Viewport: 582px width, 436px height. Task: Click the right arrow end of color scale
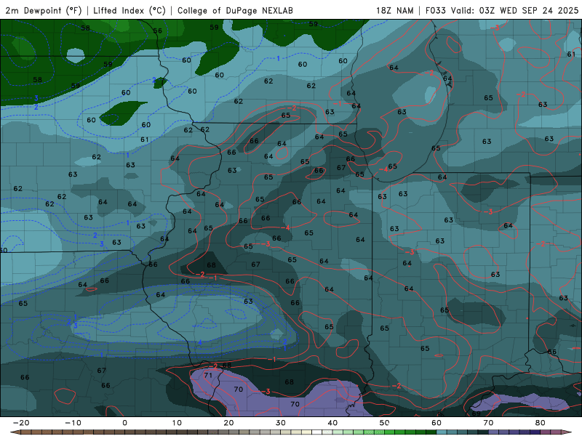pos(568,432)
